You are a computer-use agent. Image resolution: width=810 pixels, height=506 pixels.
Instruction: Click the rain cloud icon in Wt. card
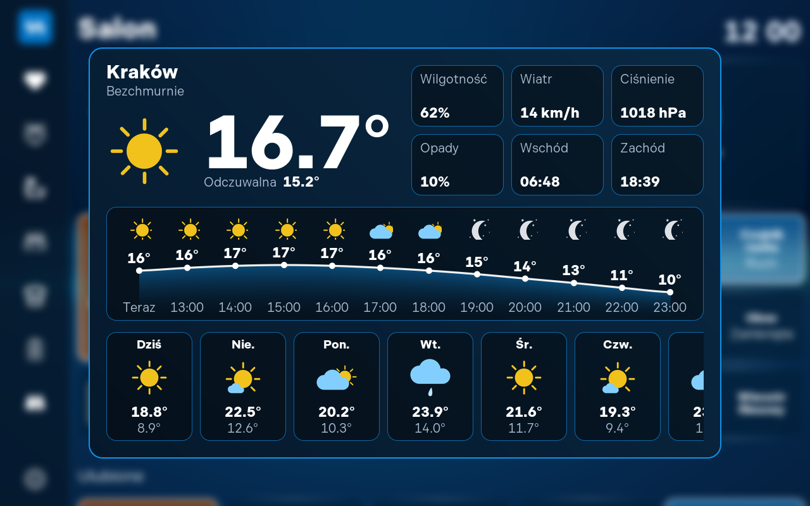pos(430,378)
